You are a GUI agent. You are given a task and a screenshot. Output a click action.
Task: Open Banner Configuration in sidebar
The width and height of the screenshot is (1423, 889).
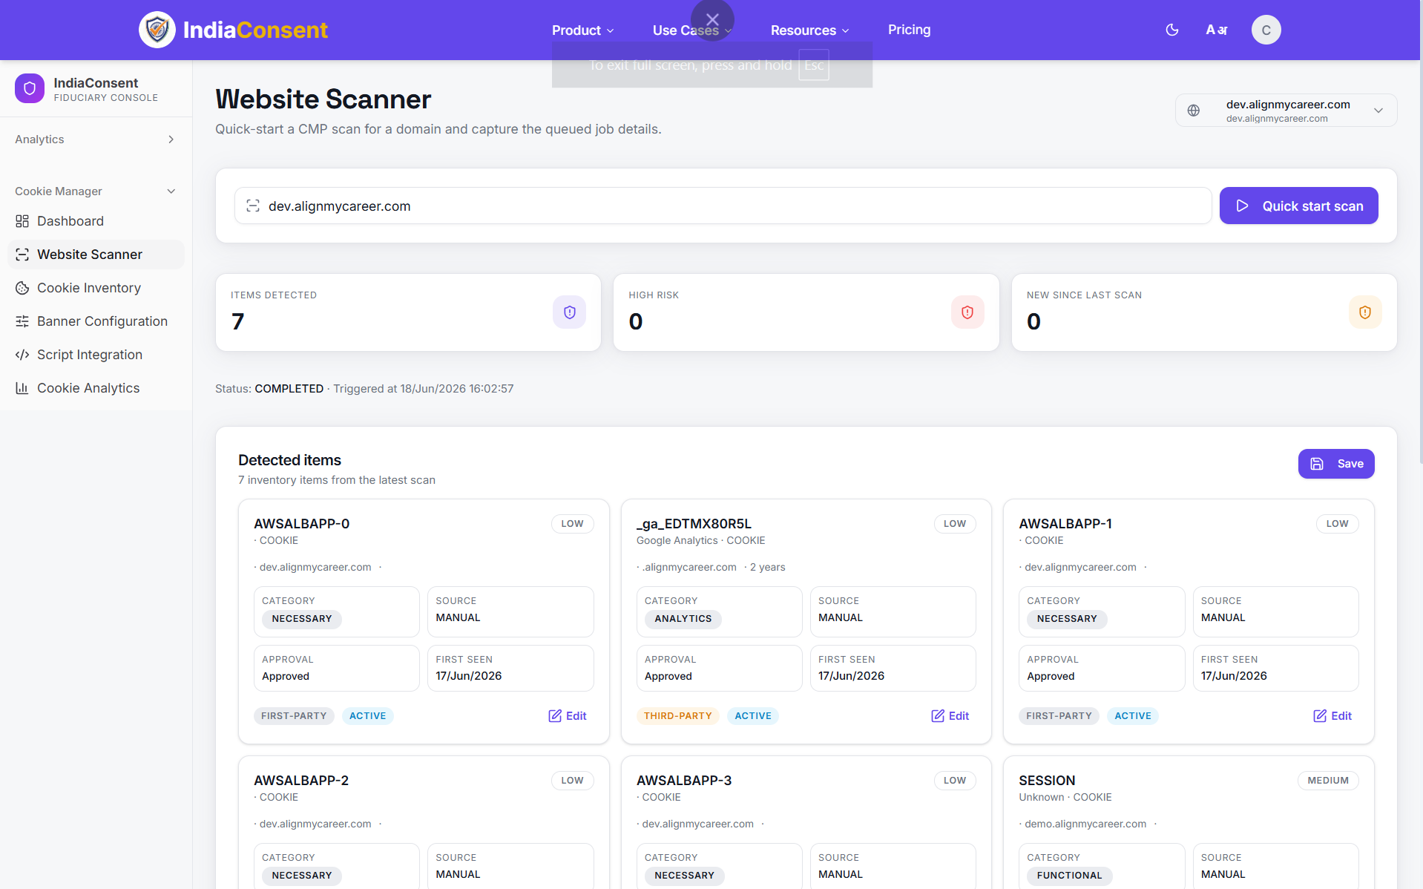96,321
